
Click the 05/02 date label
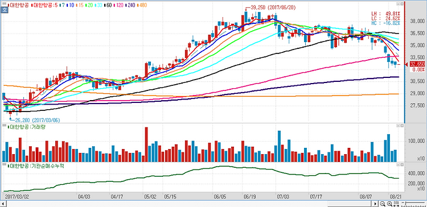[x=150, y=196]
